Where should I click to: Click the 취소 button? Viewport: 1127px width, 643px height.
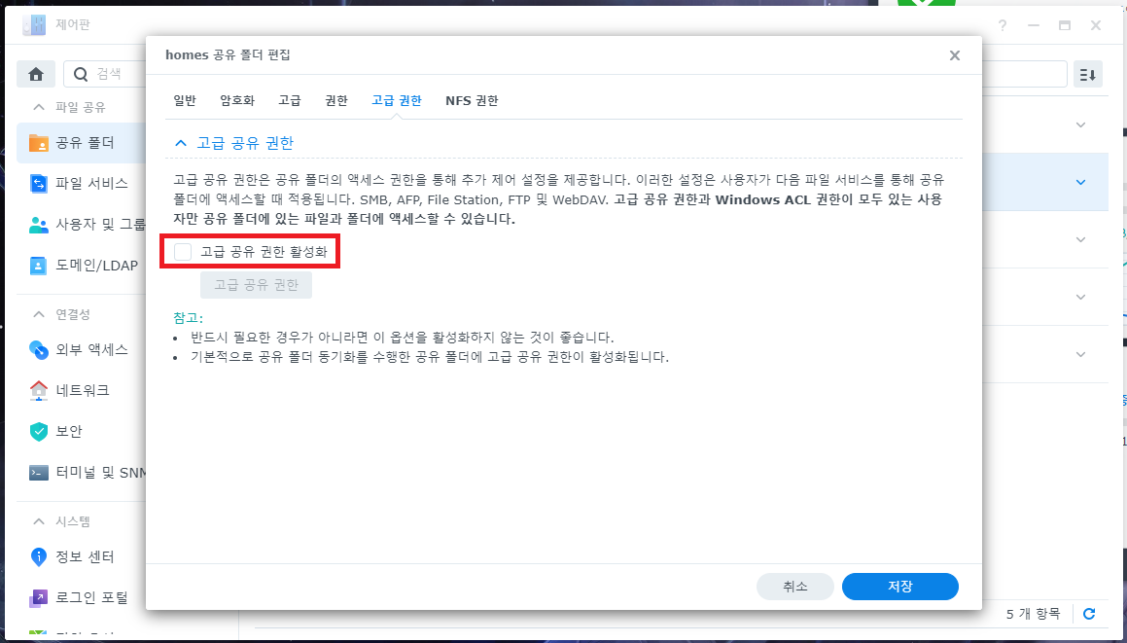794,587
